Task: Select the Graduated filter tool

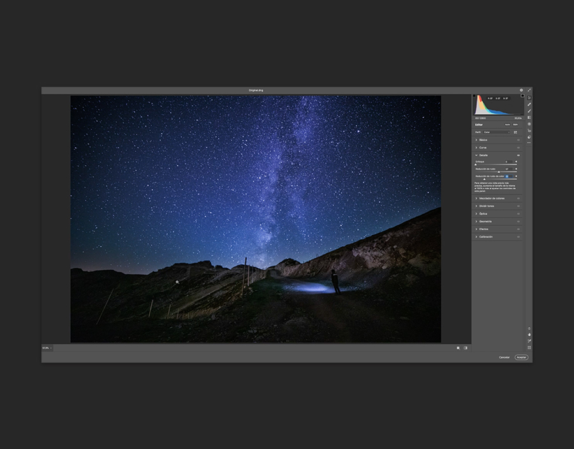Action: click(529, 117)
